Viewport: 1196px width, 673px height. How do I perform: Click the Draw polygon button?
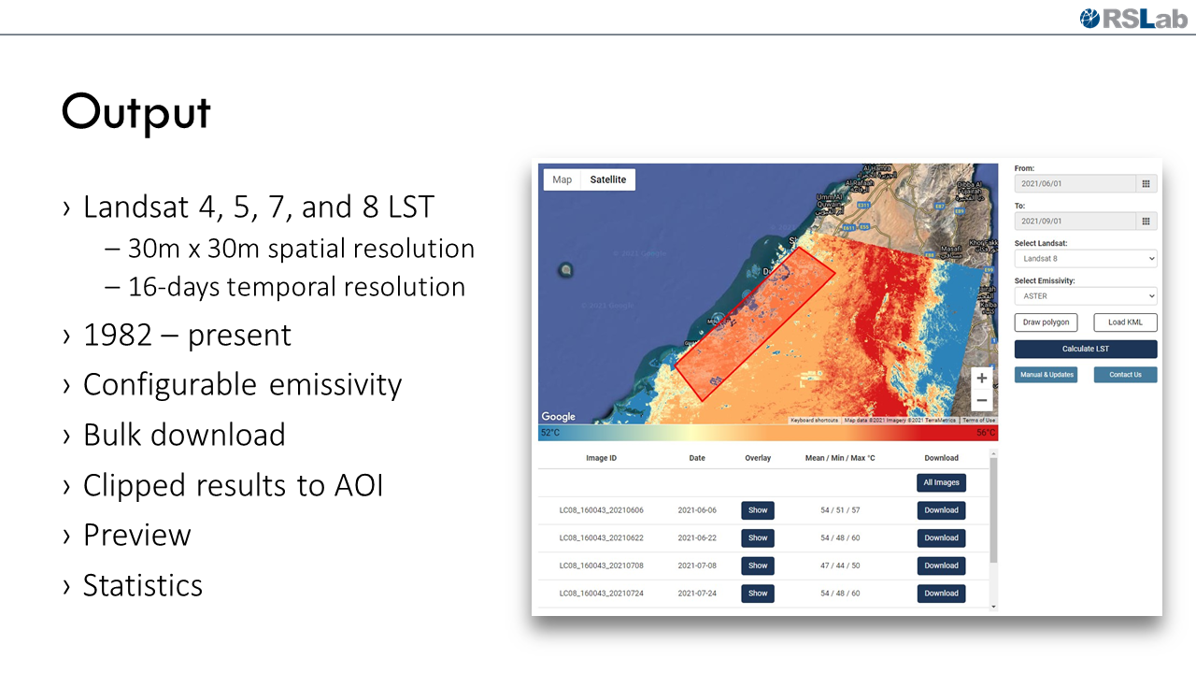[x=1046, y=322]
